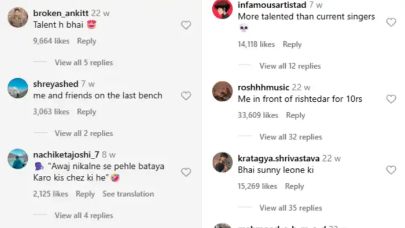Image resolution: width=405 pixels, height=228 pixels.
Task: Open kratagya.shrivastava's profile via username
Action: coord(279,159)
